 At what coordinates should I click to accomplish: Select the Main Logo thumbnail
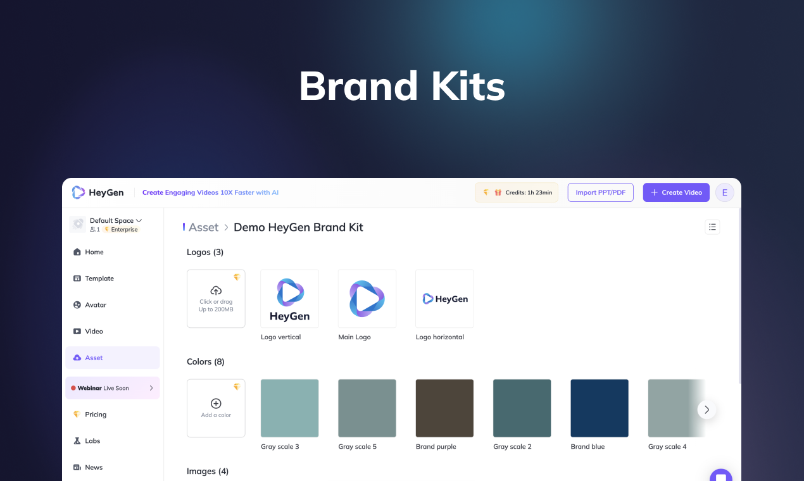tap(367, 299)
